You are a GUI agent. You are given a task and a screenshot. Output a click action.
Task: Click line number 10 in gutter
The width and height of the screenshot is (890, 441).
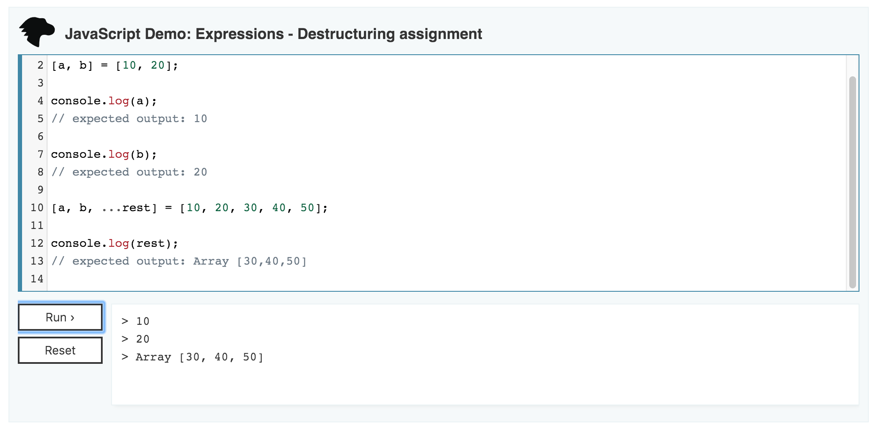point(37,208)
